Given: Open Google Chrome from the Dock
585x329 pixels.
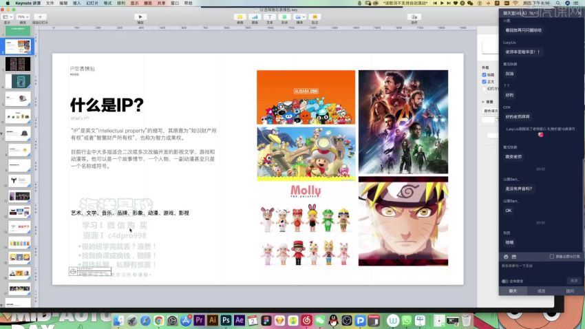Looking at the screenshot, I should coord(158,320).
